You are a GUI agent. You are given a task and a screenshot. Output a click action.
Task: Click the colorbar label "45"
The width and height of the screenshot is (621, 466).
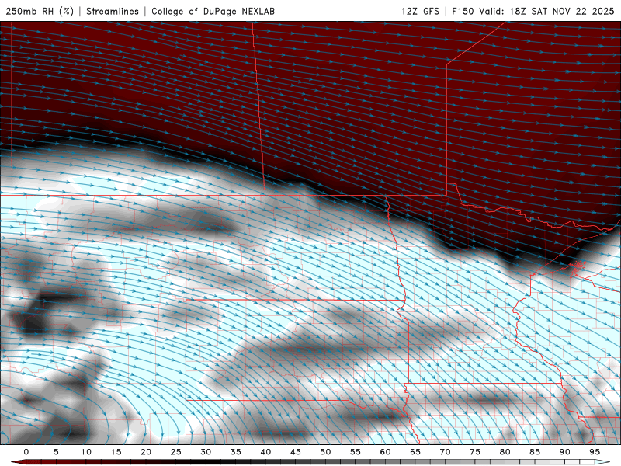click(296, 452)
